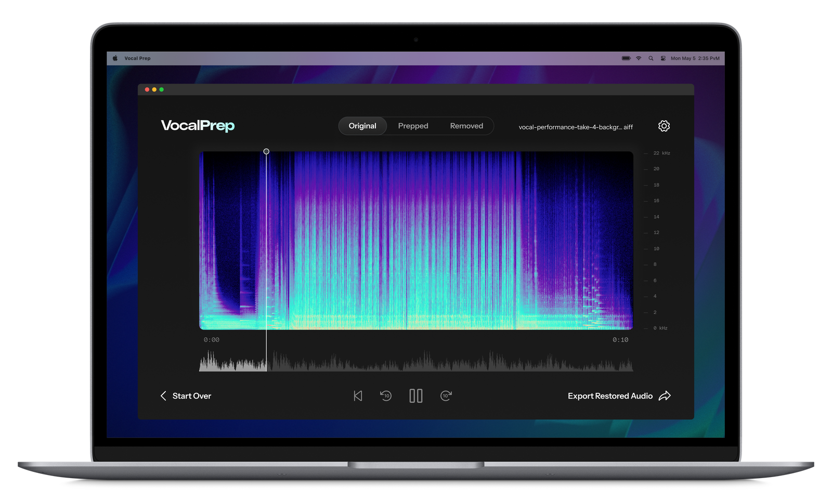This screenshot has height=502, width=832.
Task: Click the 10 frequency axis label
Action: pos(656,249)
